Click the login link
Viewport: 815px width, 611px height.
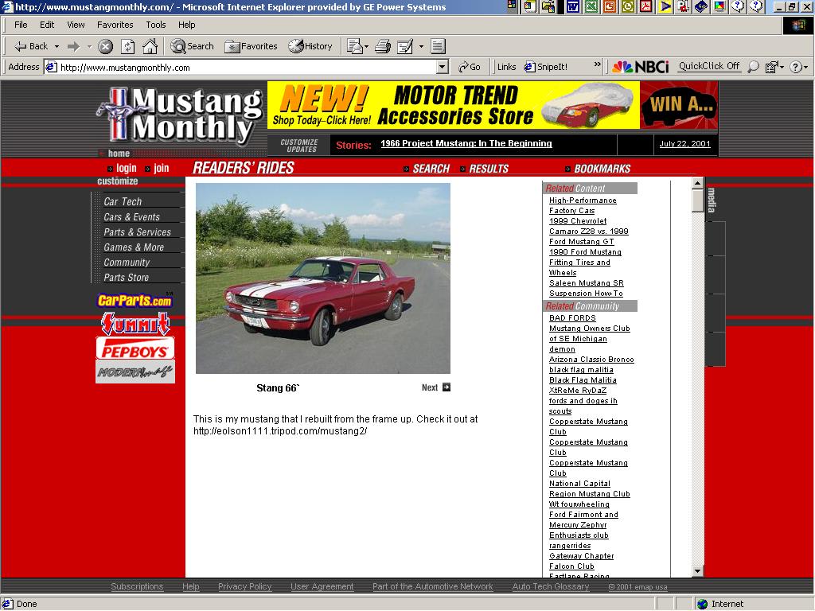tap(127, 168)
